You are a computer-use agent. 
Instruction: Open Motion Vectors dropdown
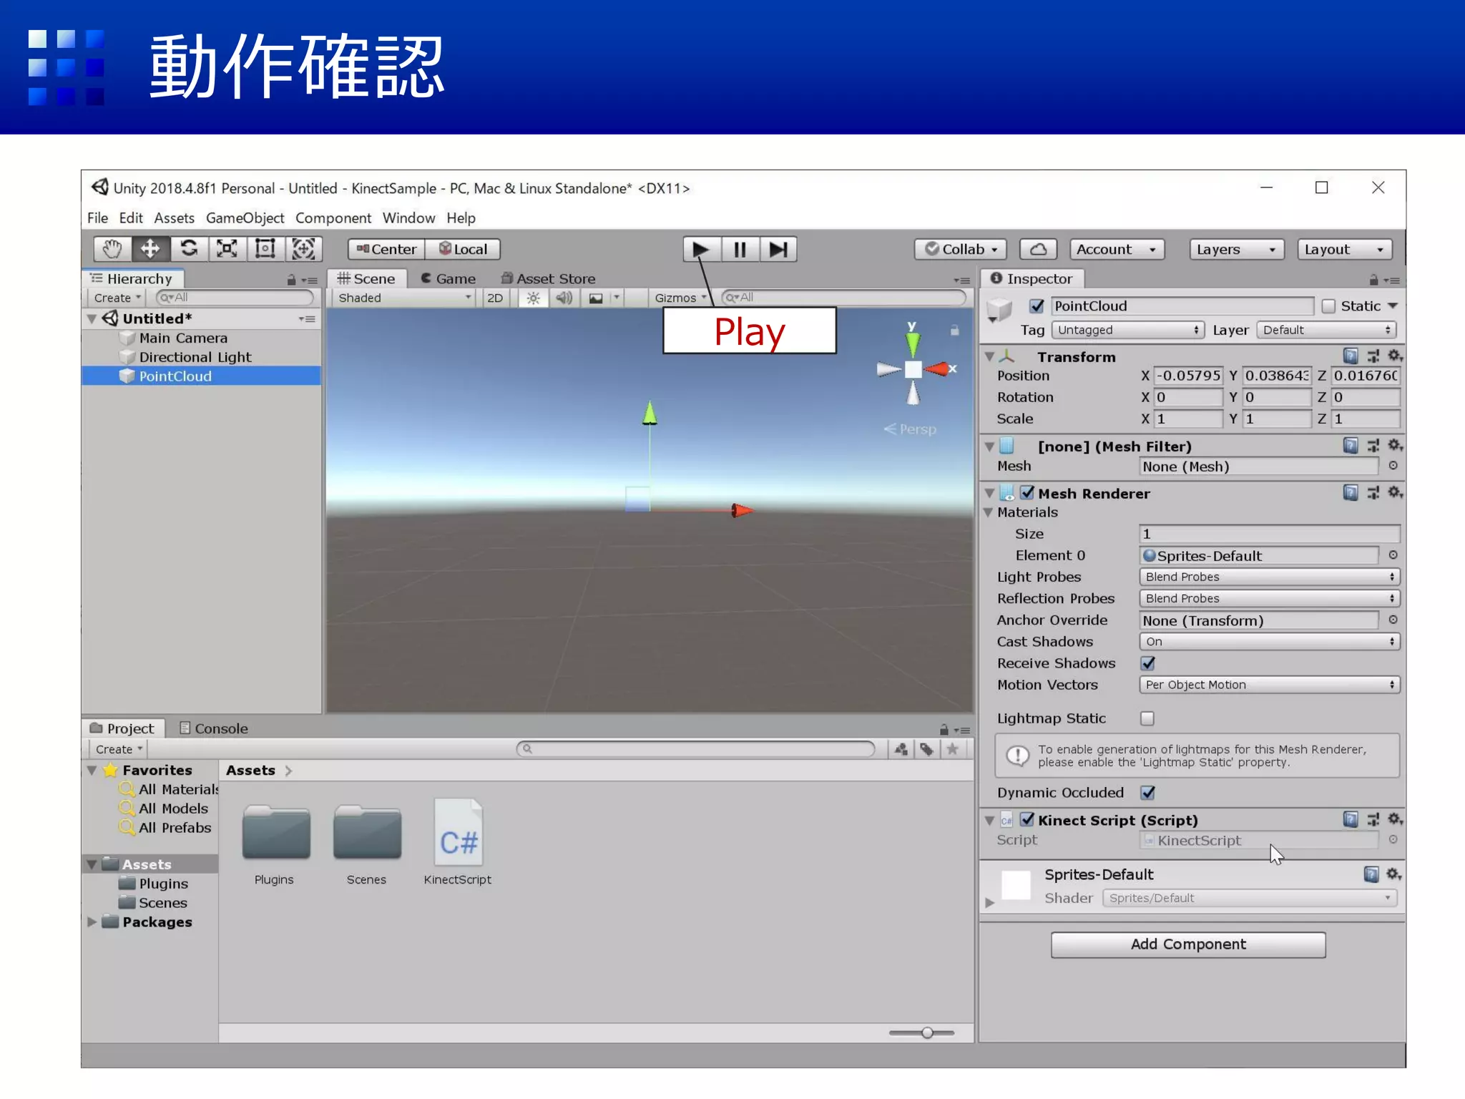1270,685
